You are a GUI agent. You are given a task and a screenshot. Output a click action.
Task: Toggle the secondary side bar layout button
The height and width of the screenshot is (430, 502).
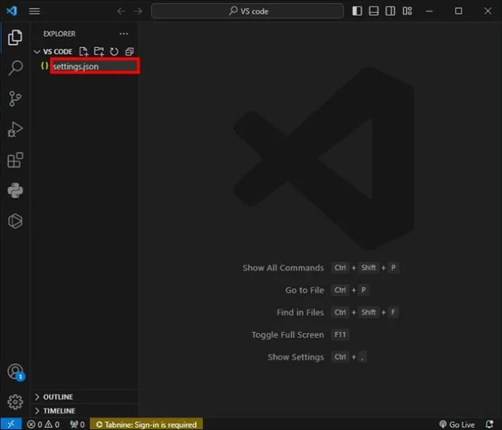(x=390, y=11)
